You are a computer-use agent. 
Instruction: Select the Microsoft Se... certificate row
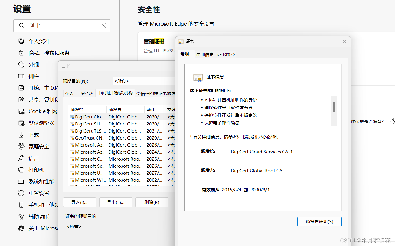click(122, 166)
